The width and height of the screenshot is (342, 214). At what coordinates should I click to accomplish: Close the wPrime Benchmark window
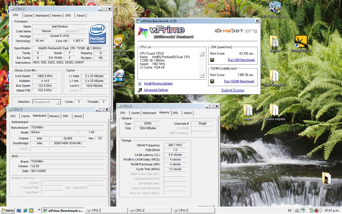257,21
